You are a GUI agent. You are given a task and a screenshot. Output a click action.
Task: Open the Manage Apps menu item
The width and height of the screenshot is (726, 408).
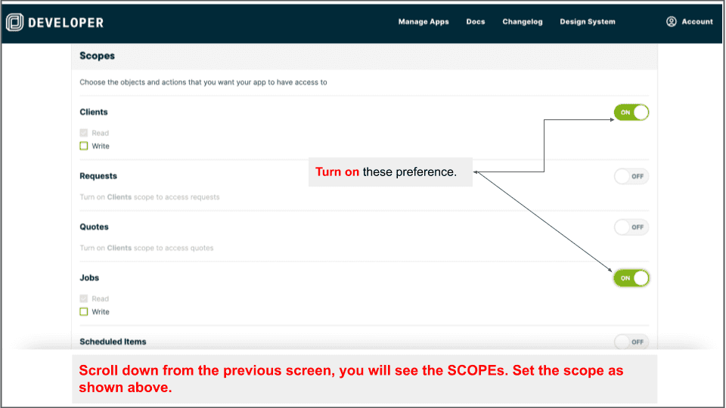[x=423, y=22]
